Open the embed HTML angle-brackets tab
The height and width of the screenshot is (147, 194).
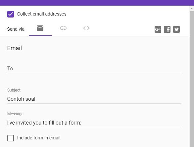click(x=86, y=28)
